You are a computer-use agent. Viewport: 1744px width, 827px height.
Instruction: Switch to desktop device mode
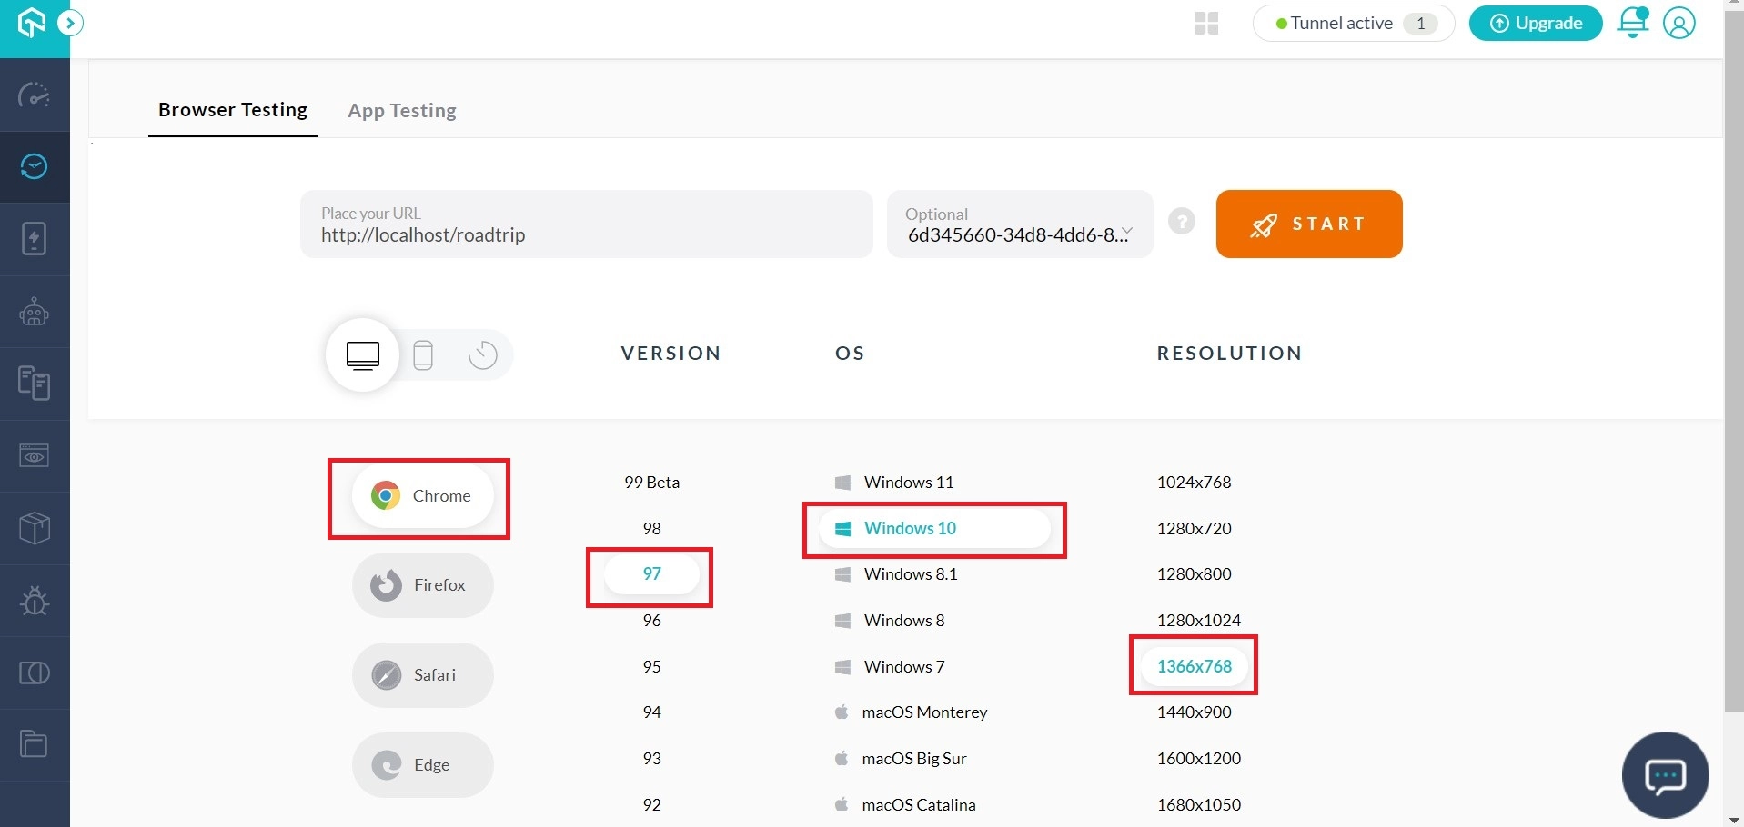point(363,354)
